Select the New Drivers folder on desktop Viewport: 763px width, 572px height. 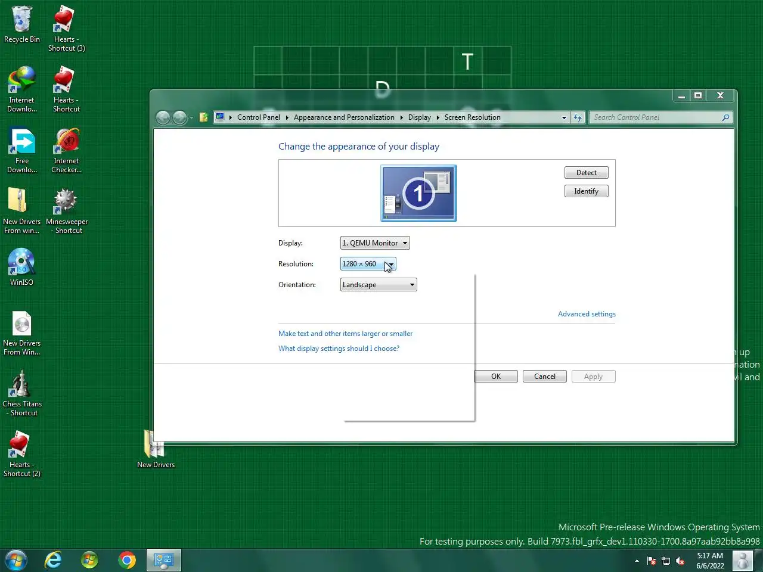pos(156,449)
